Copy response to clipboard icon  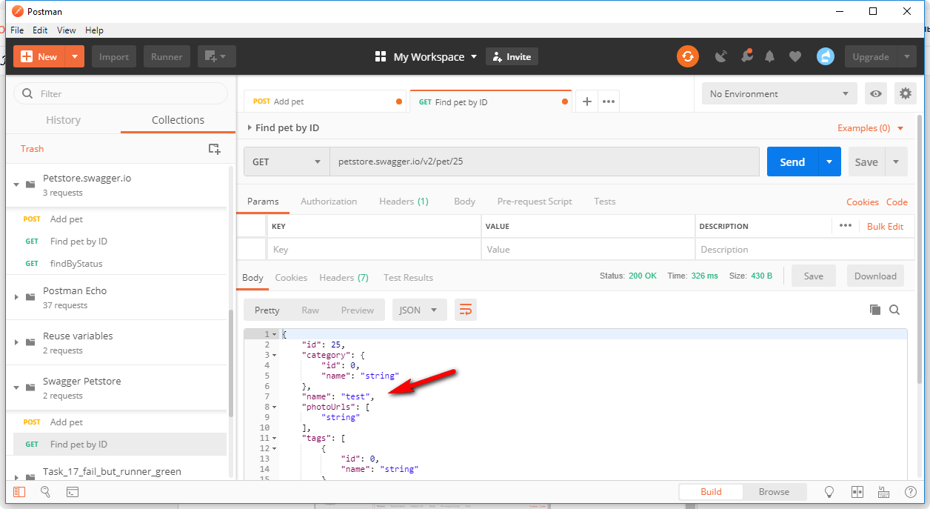pos(874,310)
